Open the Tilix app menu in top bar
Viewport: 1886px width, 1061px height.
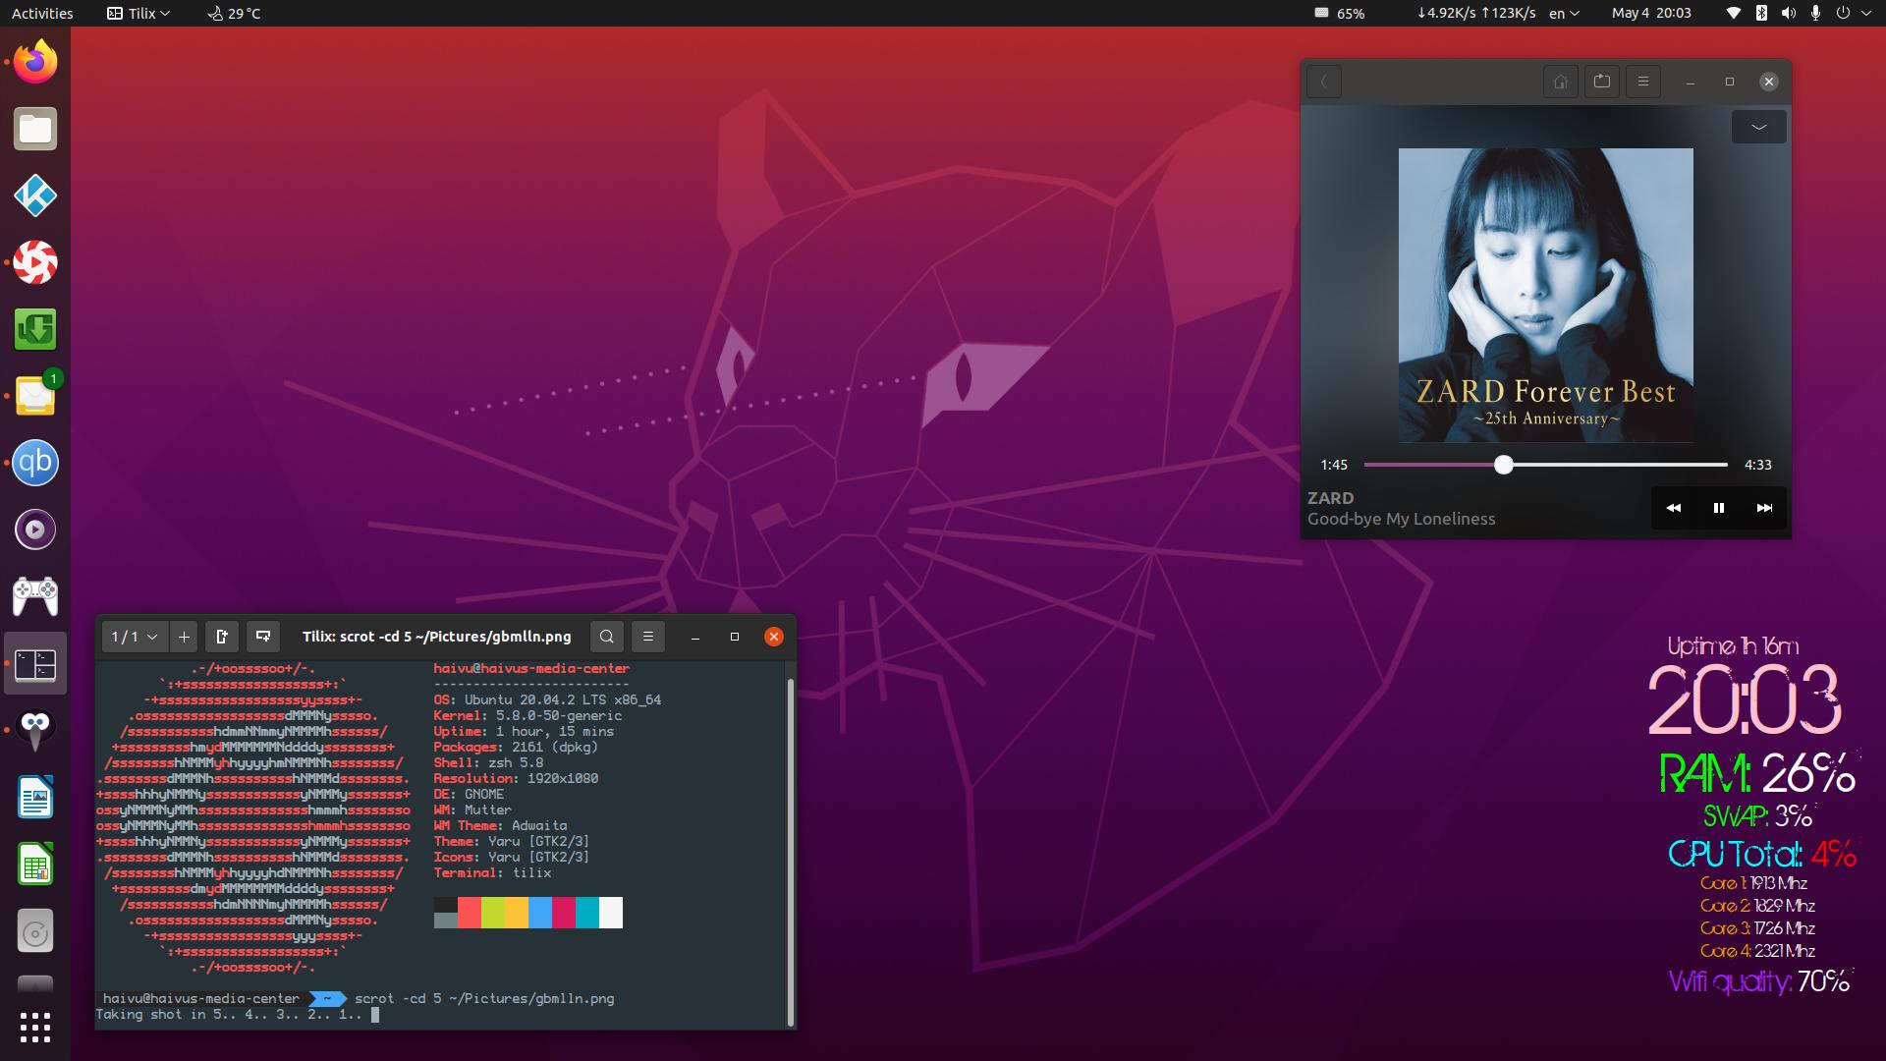[x=139, y=13]
